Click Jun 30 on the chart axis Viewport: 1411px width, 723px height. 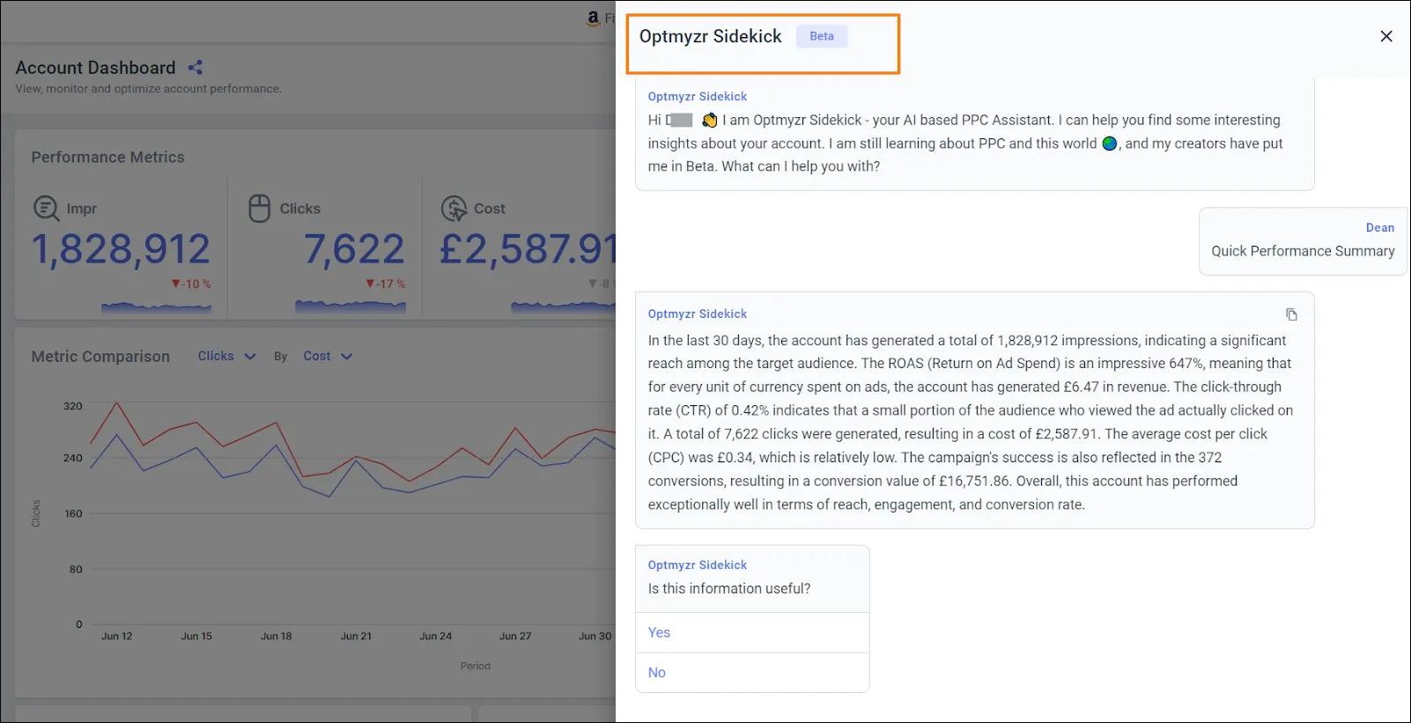[595, 636]
